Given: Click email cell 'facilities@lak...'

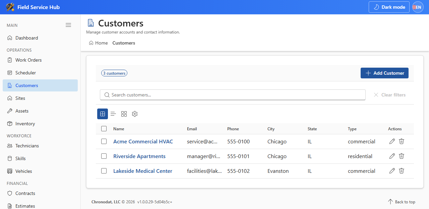Looking at the screenshot, I should (x=204, y=171).
